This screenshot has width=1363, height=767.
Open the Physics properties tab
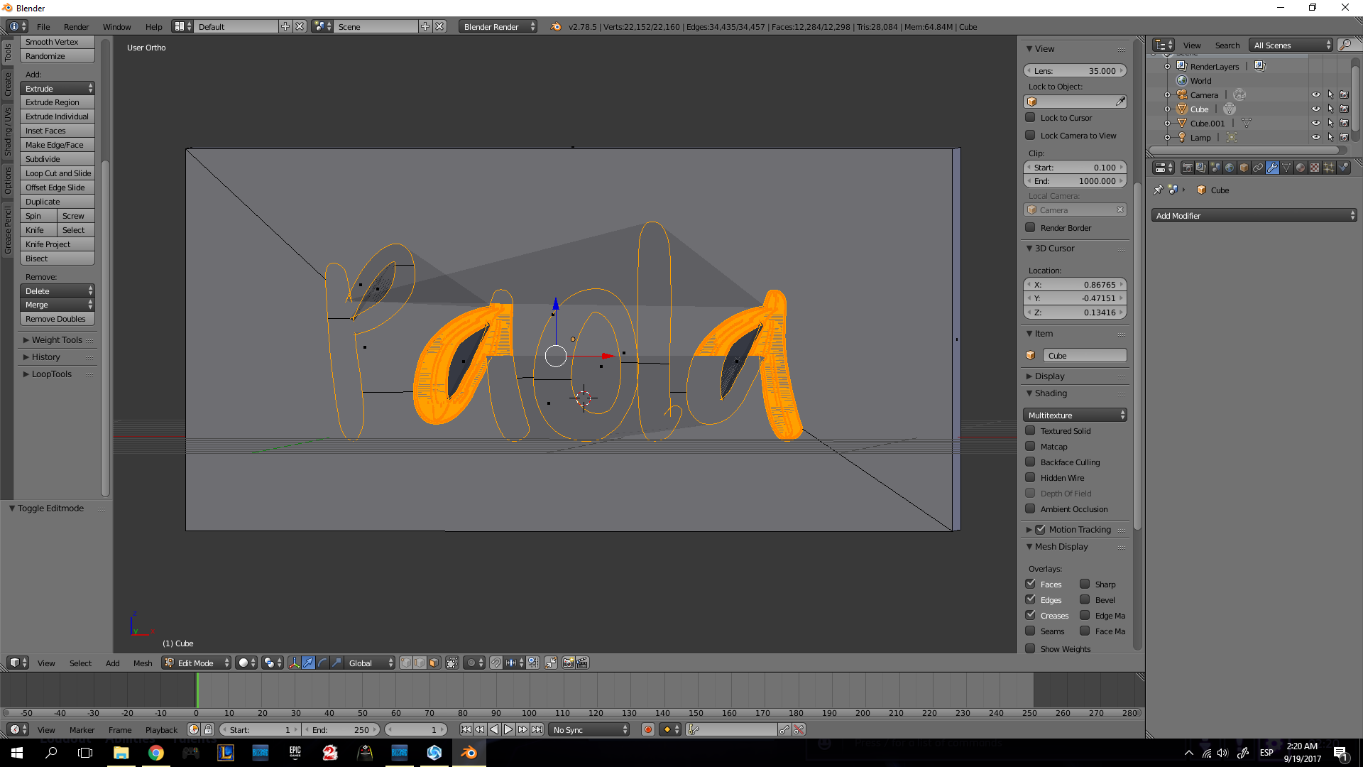pyautogui.click(x=1343, y=168)
